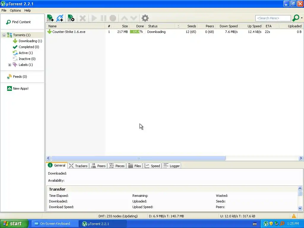Viewport: 304px width, 228px height.
Task: Click the horizontal scrollbar thumb
Action: [x=138, y=158]
